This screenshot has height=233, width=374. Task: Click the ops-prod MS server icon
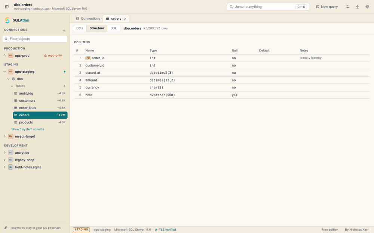pyautogui.click(x=10, y=56)
